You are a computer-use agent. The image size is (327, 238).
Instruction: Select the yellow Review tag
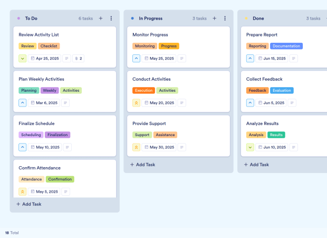[27, 46]
